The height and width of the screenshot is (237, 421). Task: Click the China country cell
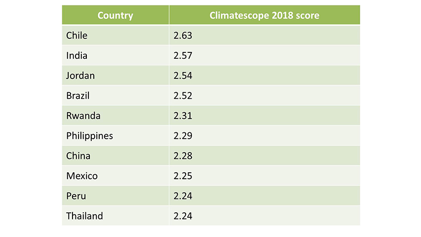pos(78,156)
